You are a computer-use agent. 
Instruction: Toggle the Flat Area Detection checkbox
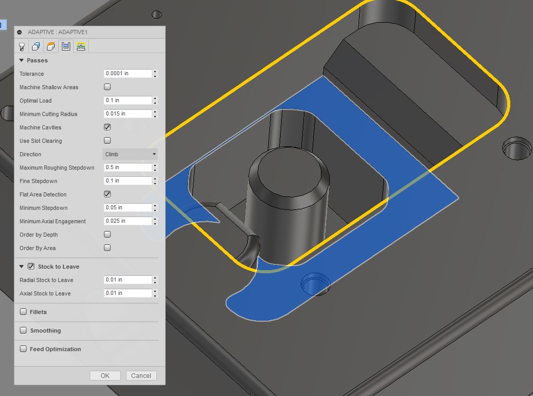point(107,194)
